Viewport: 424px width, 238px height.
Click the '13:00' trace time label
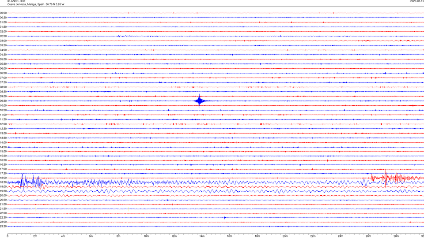point(3,133)
